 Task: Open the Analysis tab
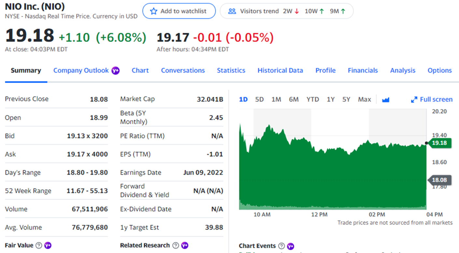403,70
